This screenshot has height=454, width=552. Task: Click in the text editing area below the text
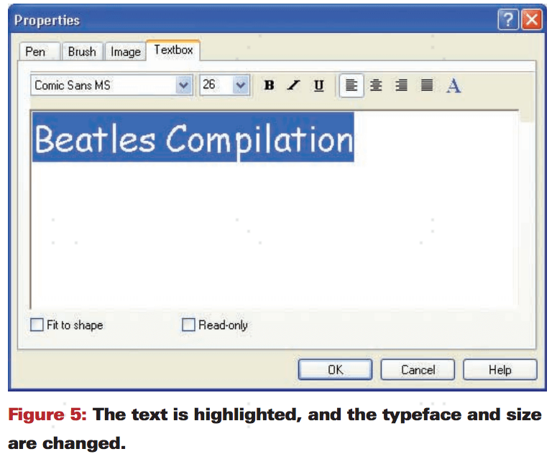pyautogui.click(x=275, y=236)
